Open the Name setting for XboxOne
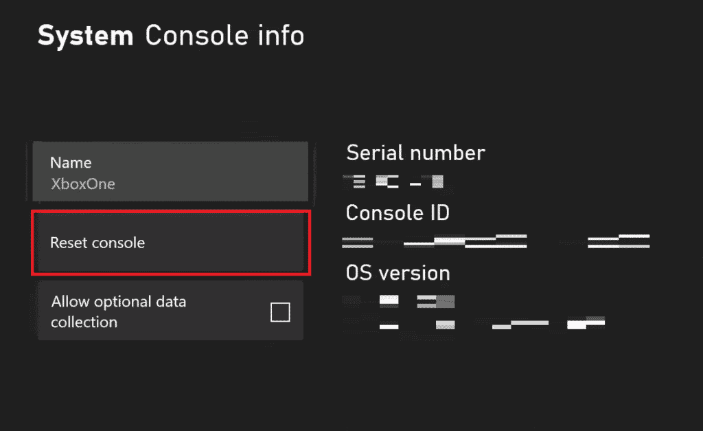The height and width of the screenshot is (431, 703). point(170,172)
